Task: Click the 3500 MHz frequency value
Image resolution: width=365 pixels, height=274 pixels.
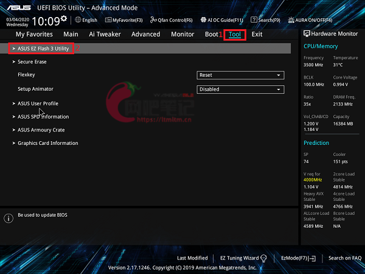Action: pyautogui.click(x=313, y=65)
